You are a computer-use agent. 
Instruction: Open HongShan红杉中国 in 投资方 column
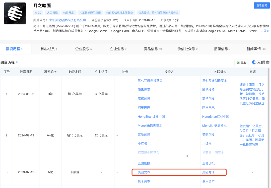tap(151, 116)
